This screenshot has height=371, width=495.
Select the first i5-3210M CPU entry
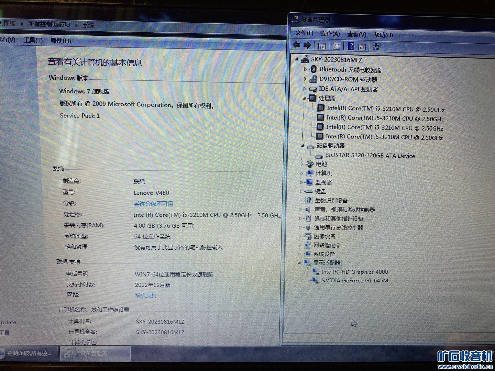pos(385,109)
